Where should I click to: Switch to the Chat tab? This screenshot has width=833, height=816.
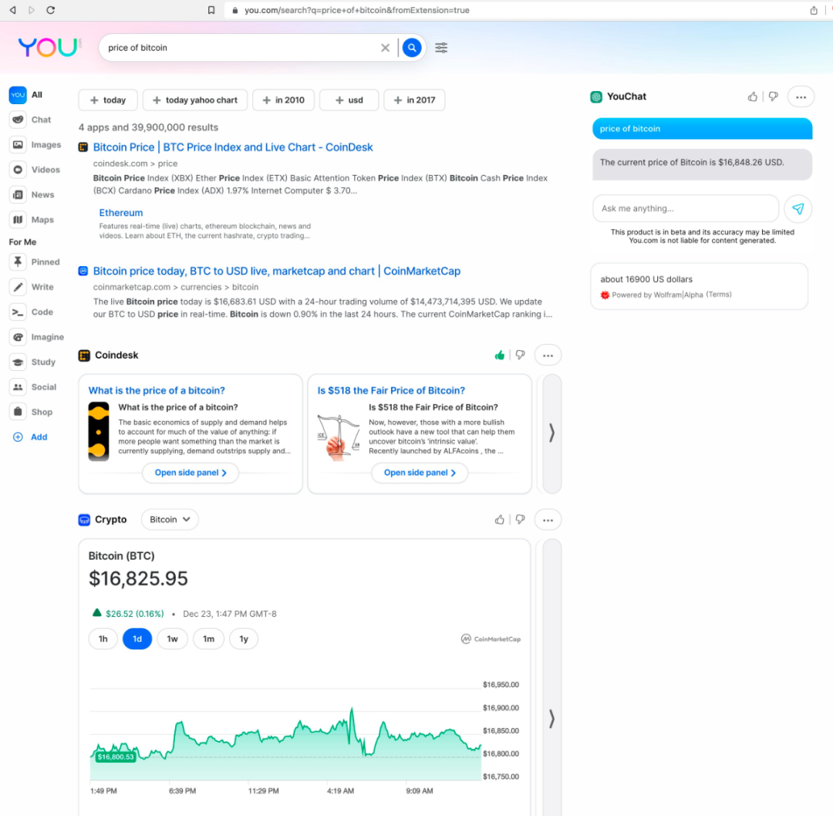tap(31, 120)
